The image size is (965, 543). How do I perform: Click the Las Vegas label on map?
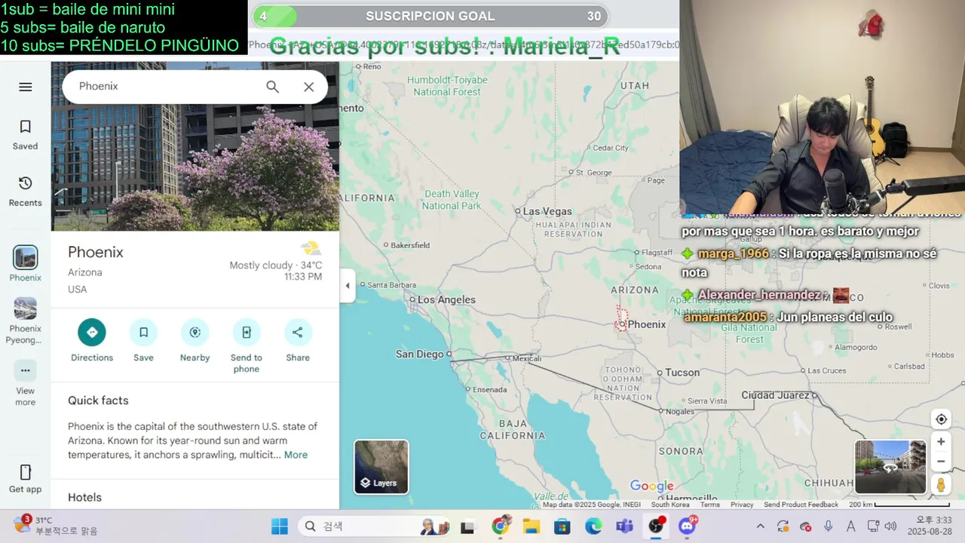coord(547,211)
